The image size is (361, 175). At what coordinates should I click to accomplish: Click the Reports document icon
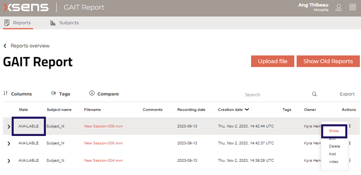coord(7,23)
